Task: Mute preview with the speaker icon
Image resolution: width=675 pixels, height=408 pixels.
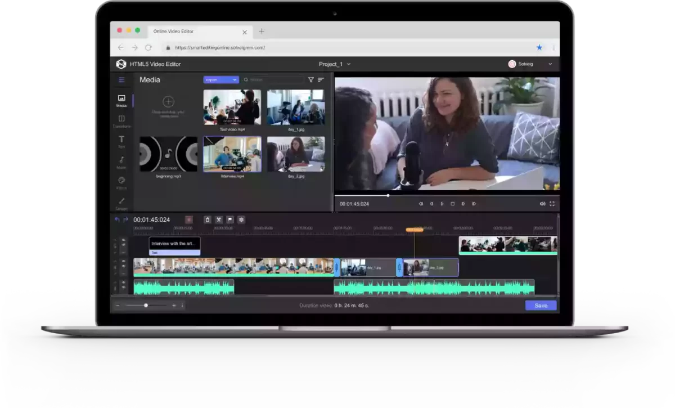Action: [542, 204]
